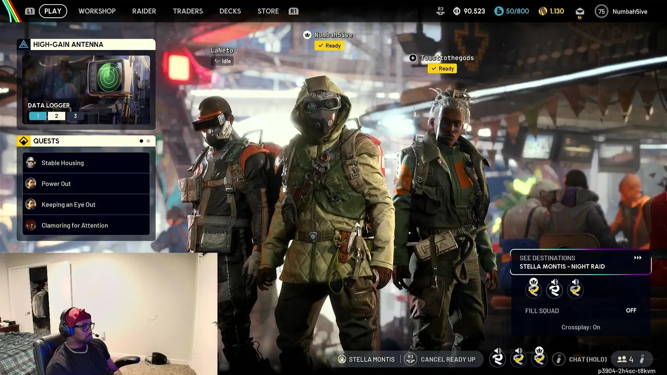Open the RAIDER tab
The width and height of the screenshot is (667, 375).
[144, 11]
